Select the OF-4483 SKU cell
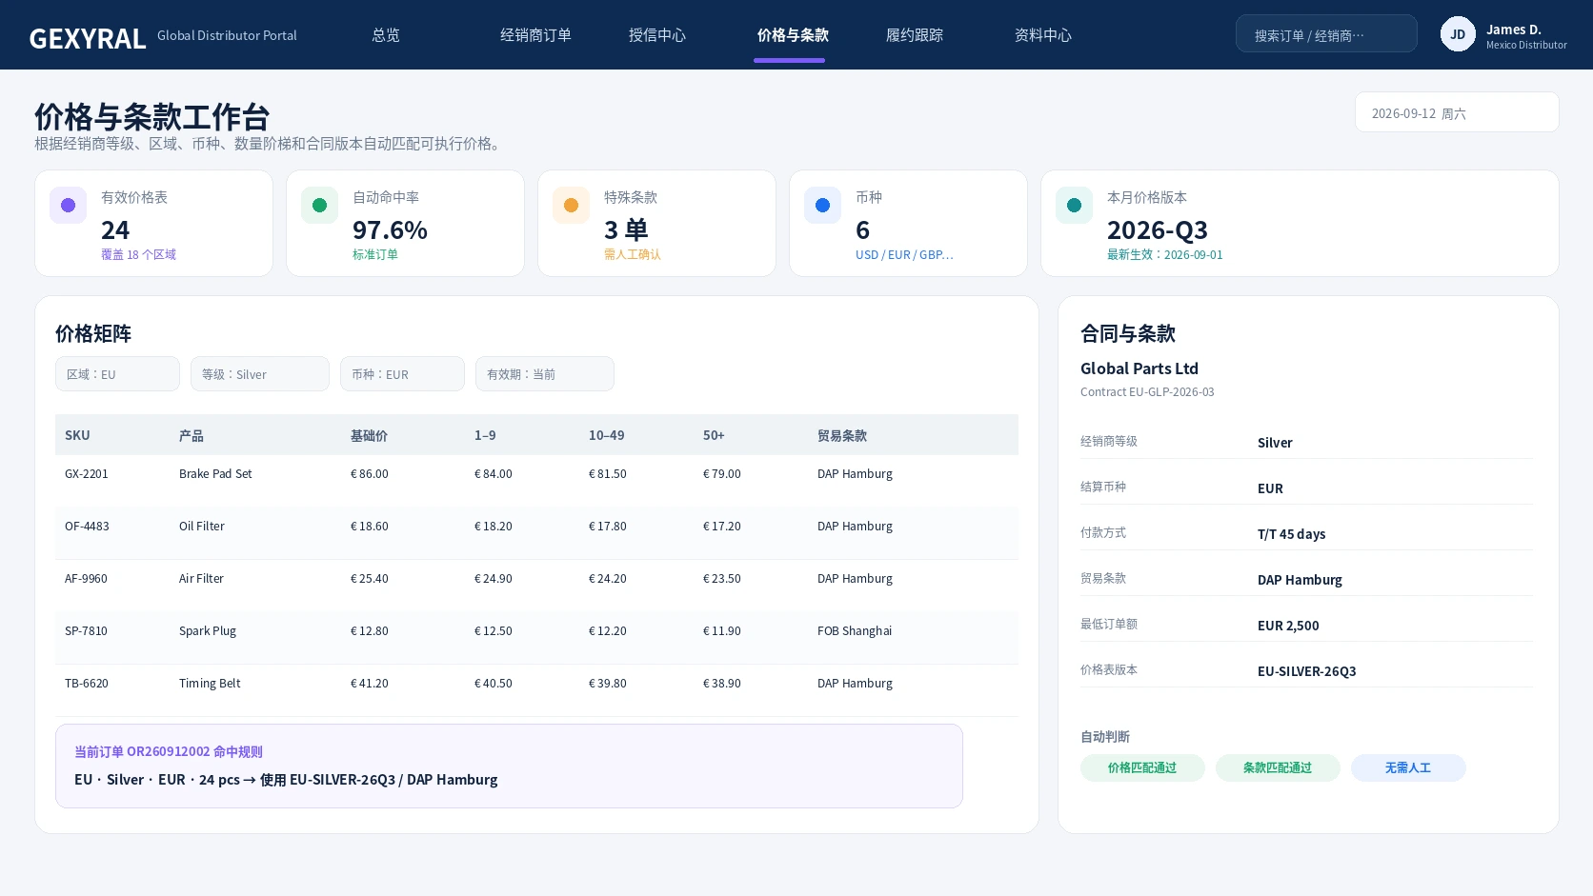 point(87,526)
